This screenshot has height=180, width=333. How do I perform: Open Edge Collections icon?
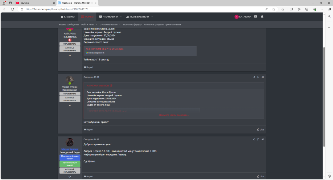(x=306, y=9)
